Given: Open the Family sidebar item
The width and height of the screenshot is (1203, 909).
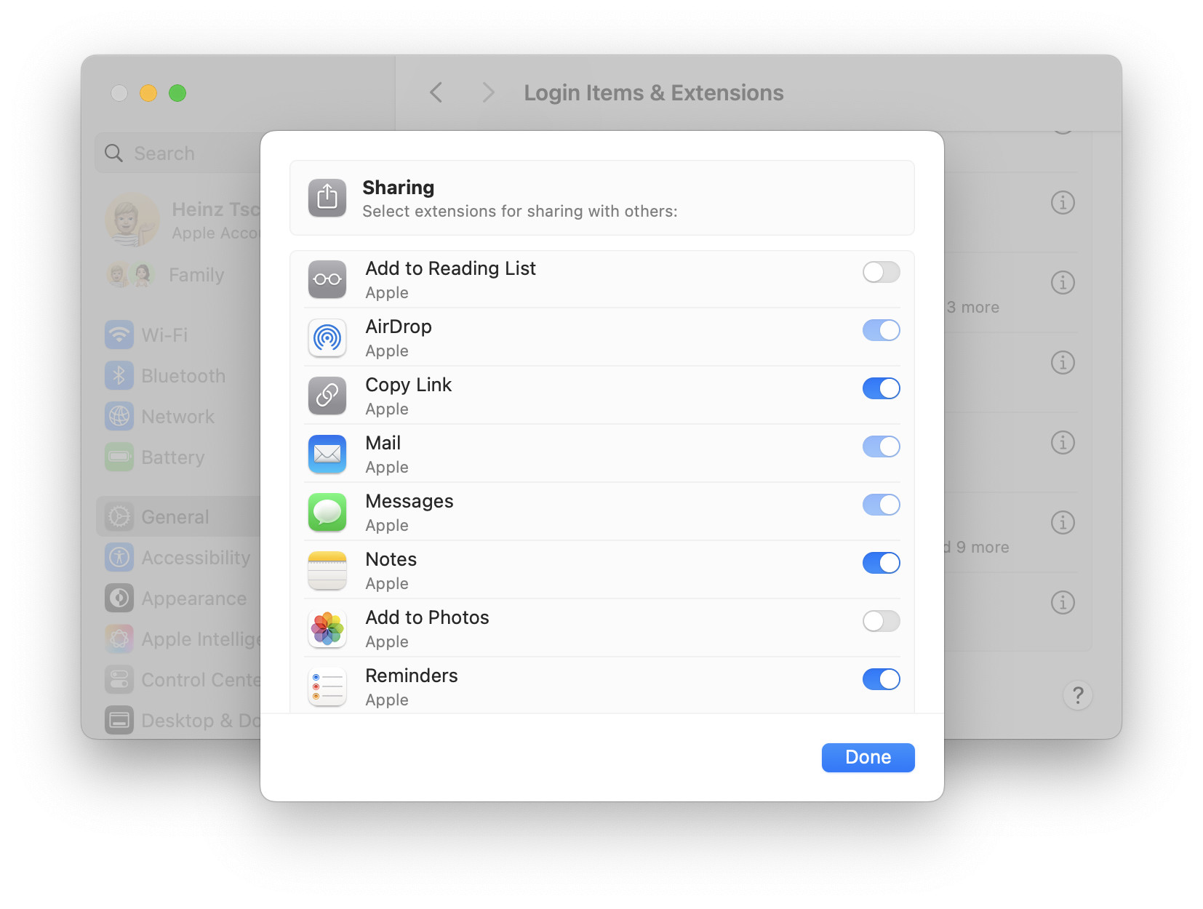Looking at the screenshot, I should [x=178, y=275].
